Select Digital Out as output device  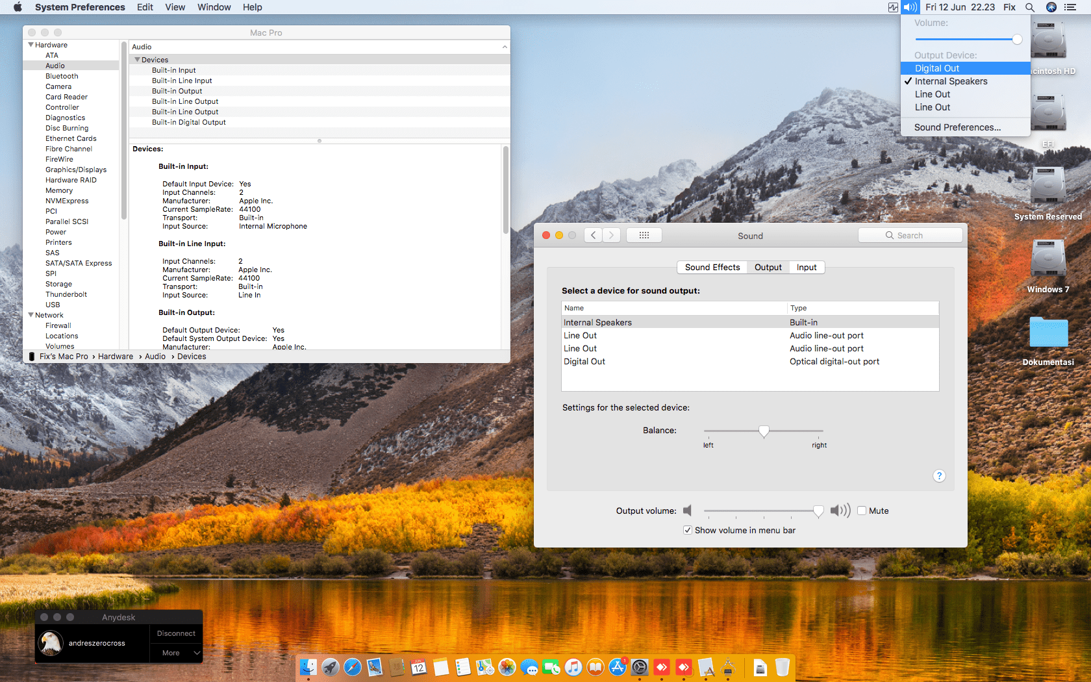[x=937, y=68]
